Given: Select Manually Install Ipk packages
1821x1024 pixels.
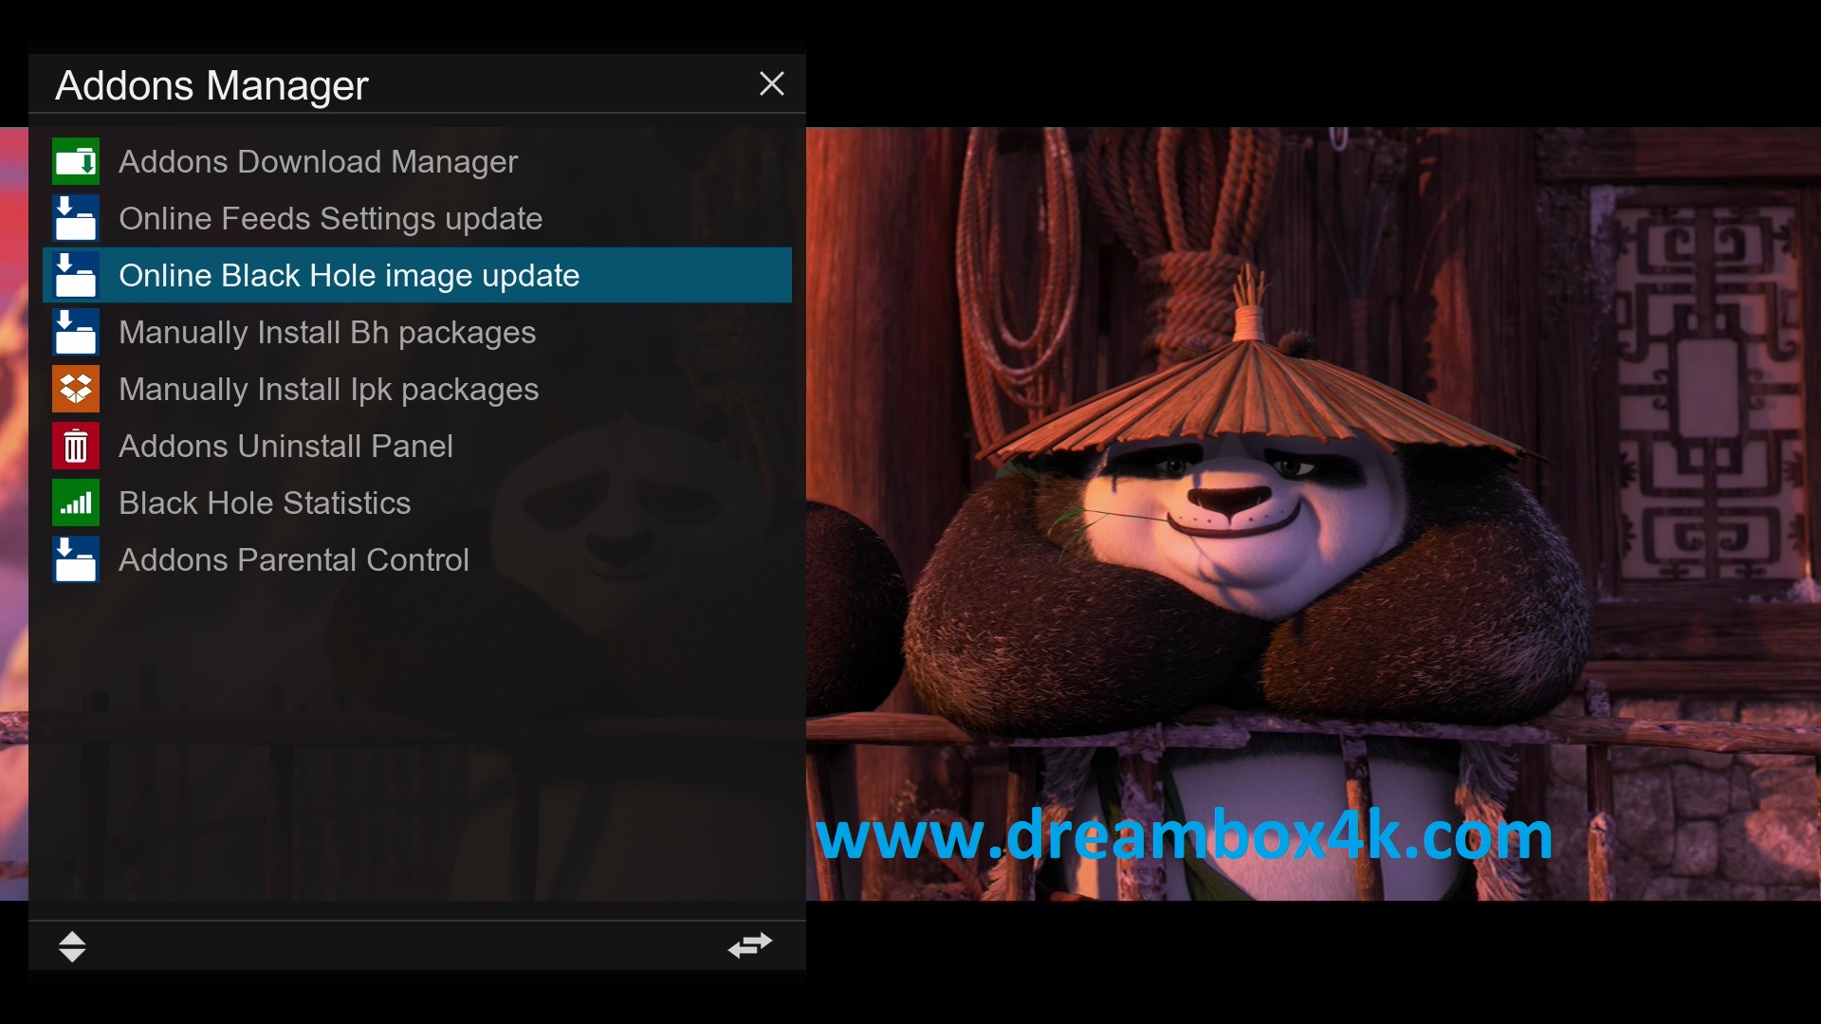Looking at the screenshot, I should 417,389.
